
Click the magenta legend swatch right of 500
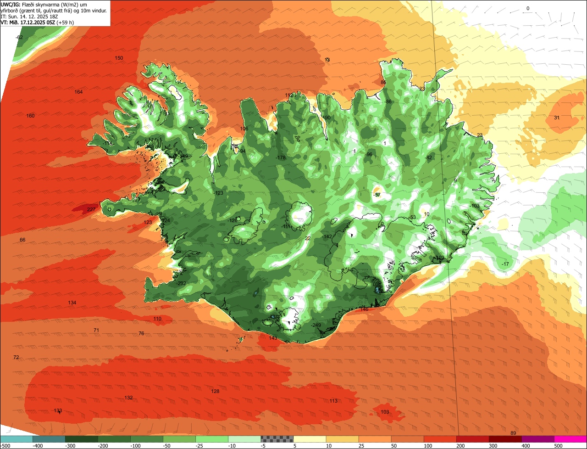tap(570, 439)
